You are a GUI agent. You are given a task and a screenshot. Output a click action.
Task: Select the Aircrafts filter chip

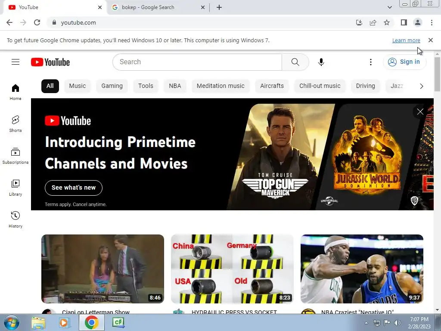pos(272,86)
